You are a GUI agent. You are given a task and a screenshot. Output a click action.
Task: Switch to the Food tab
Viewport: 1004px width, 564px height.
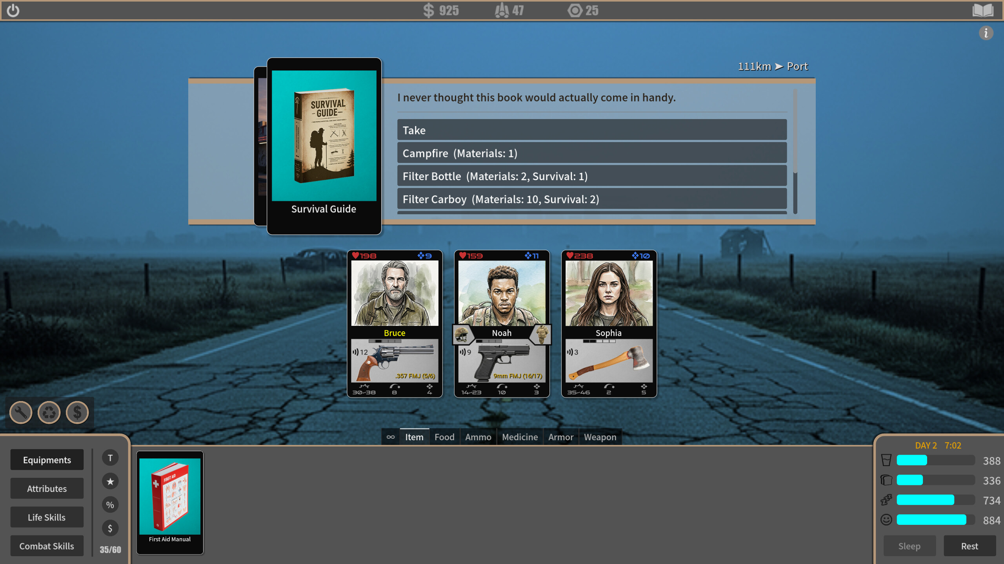coord(444,437)
